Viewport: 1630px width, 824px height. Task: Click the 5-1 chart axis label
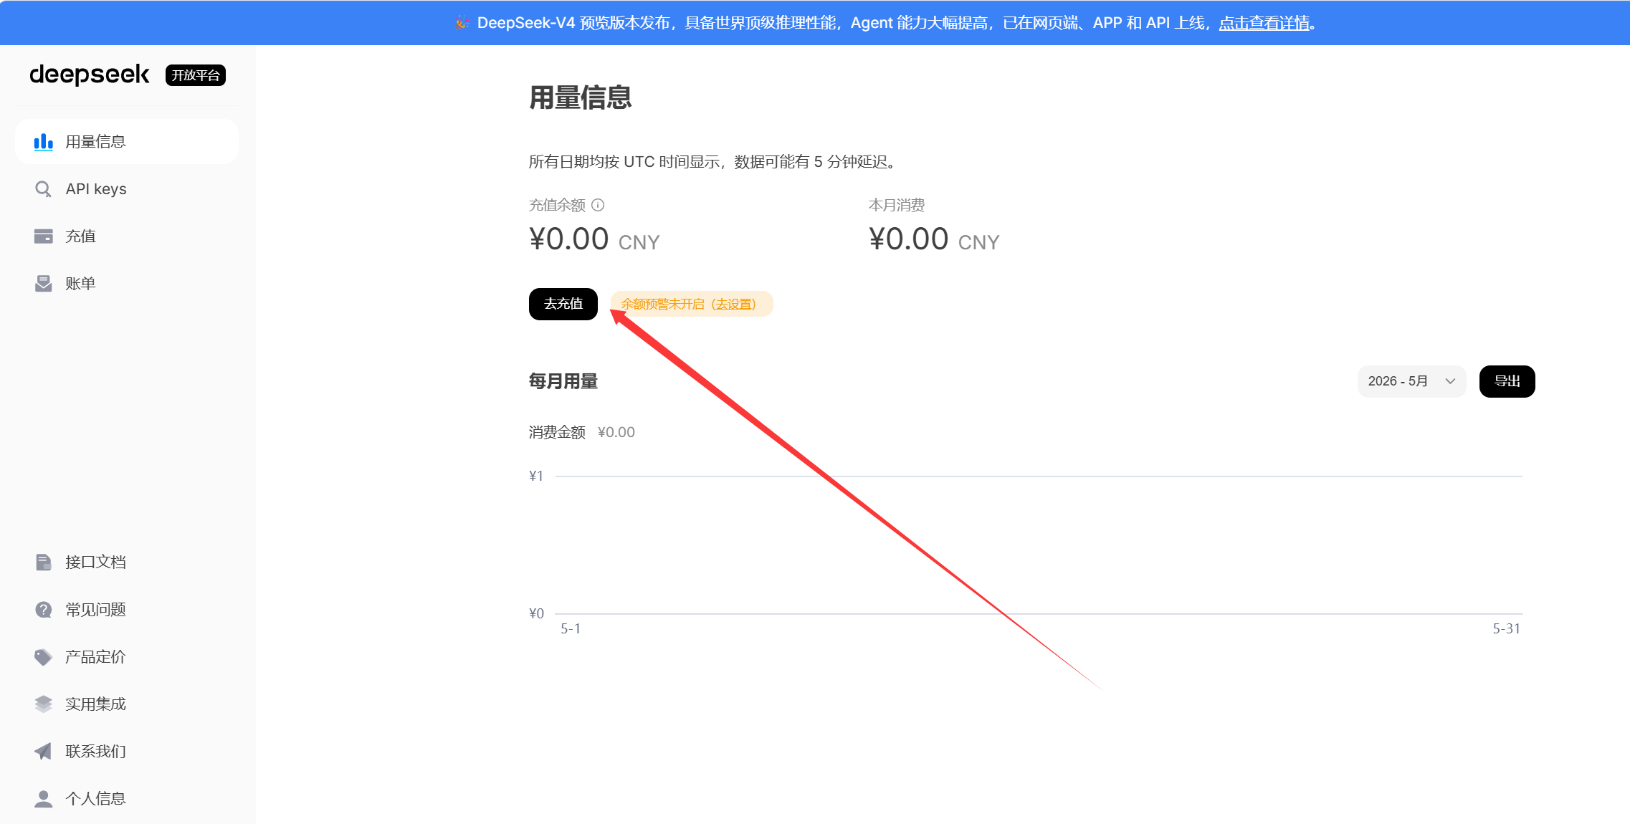click(x=571, y=628)
